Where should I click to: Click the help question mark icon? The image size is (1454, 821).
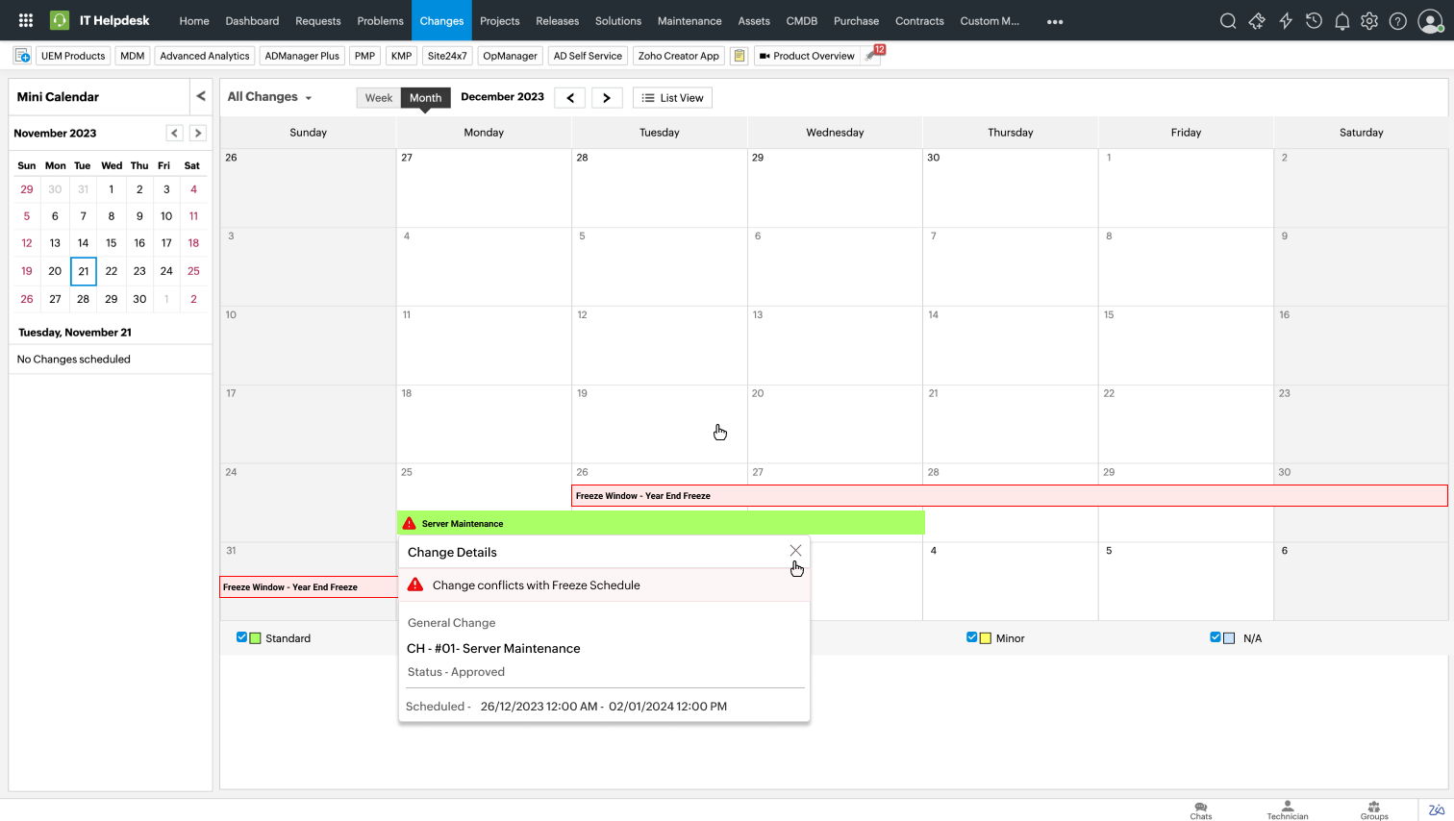tap(1398, 21)
